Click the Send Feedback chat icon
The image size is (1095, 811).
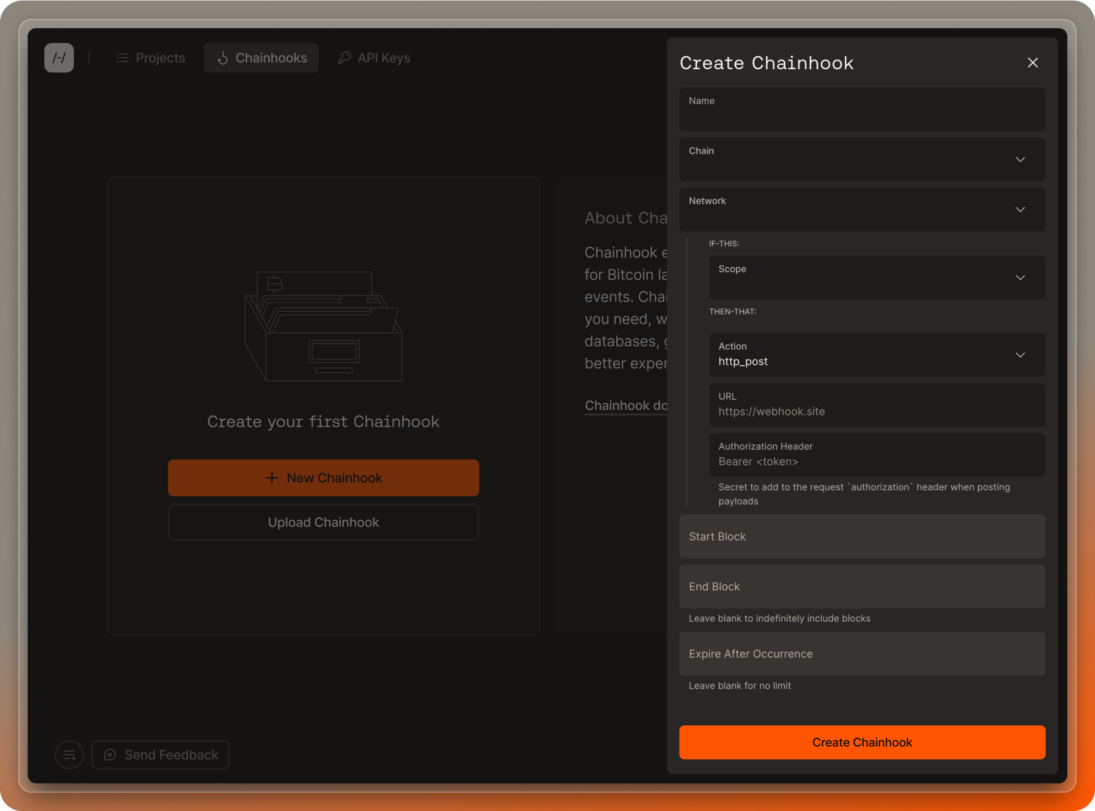coord(110,754)
